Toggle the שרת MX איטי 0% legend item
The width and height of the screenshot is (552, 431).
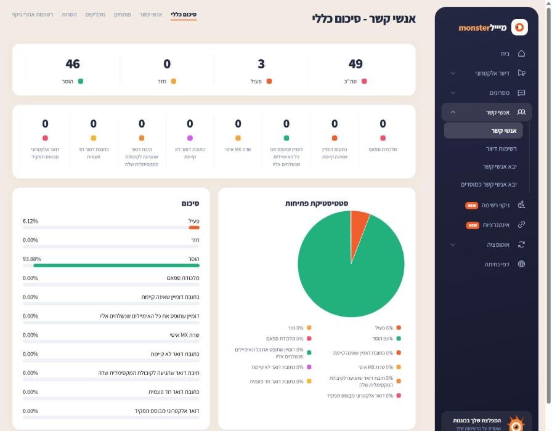click(379, 367)
